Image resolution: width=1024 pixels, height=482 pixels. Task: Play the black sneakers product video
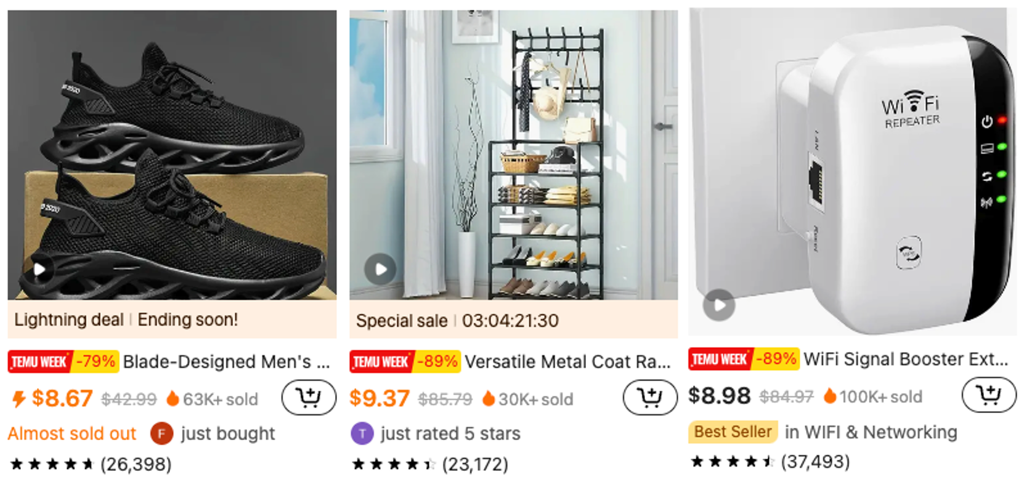pyautogui.click(x=39, y=269)
